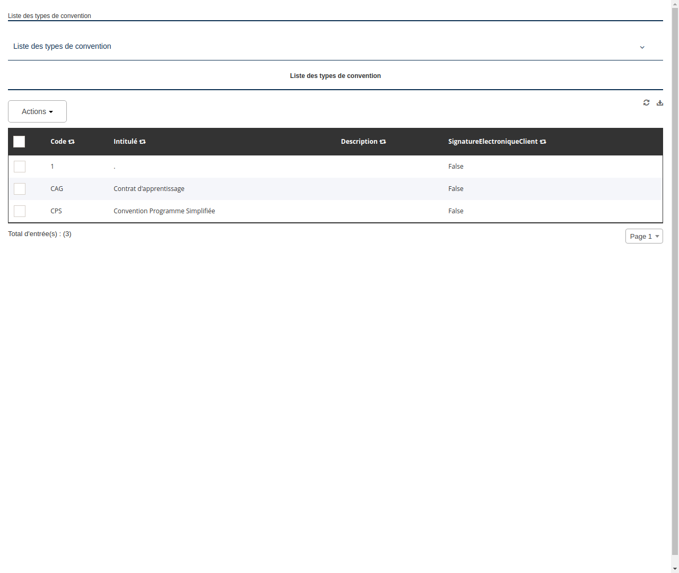This screenshot has width=679, height=573.
Task: Click the caret on the Actions button
Action: click(51, 111)
